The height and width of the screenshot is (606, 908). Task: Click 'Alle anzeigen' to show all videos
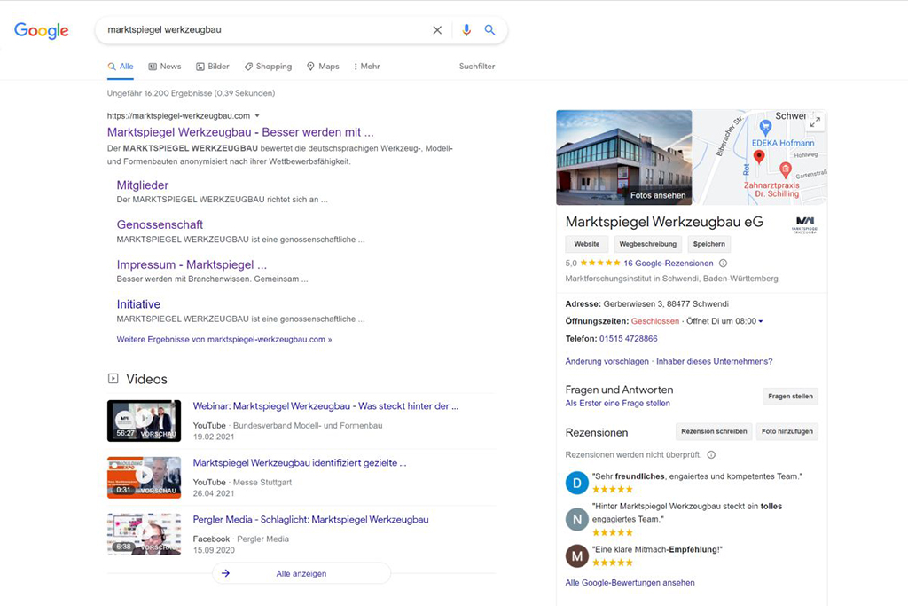coord(301,573)
